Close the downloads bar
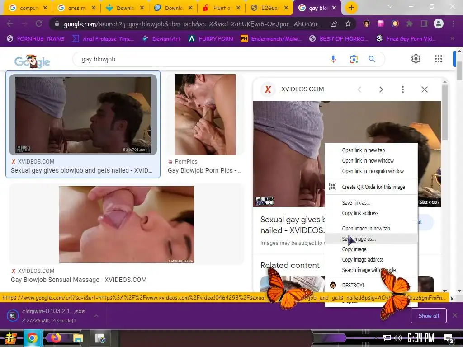The width and height of the screenshot is (463, 347). coord(455,316)
